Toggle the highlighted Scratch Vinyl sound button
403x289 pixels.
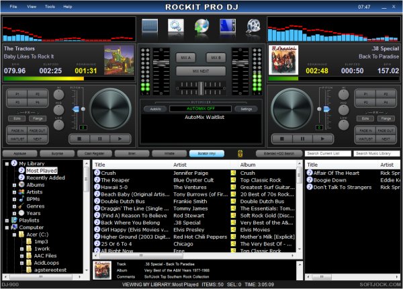pyautogui.click(x=207, y=153)
